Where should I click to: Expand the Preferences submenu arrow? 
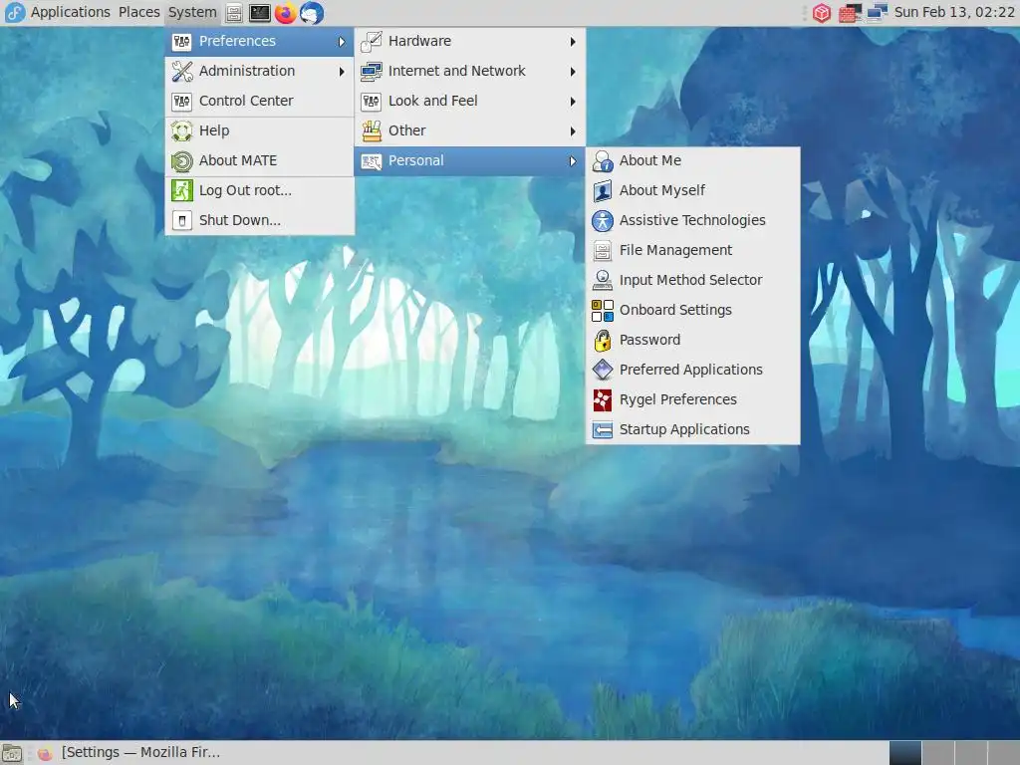point(342,42)
